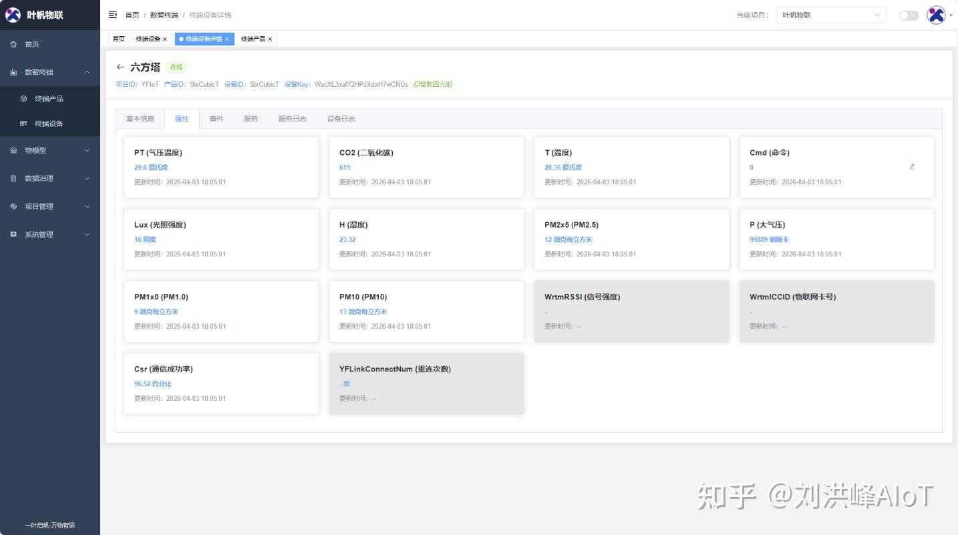
Task: Click the PT (气压温度) card title
Action: (x=158, y=153)
